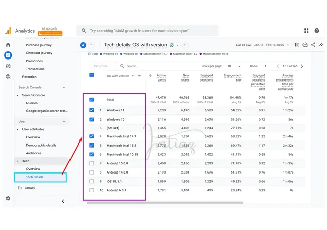Check the iOS 18.1.1 row checkbox
327x230 pixels.
coord(91,181)
